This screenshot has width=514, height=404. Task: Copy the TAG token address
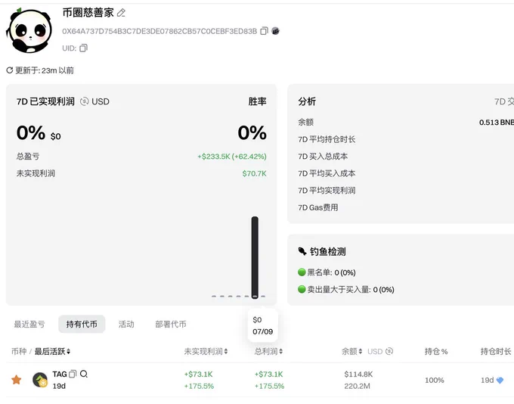(73, 374)
